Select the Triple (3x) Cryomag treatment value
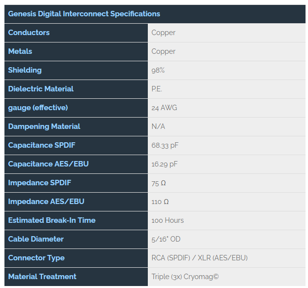The image size is (308, 288). click(185, 277)
